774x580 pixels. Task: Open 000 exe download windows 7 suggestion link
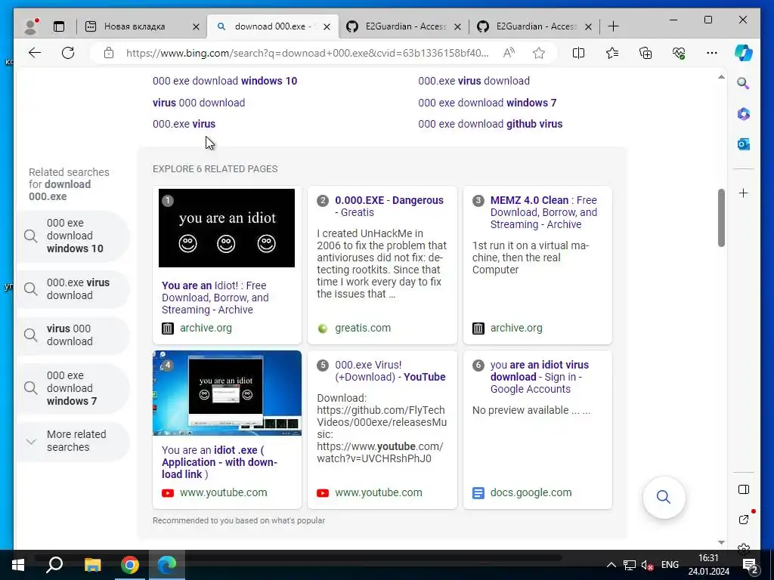point(488,103)
